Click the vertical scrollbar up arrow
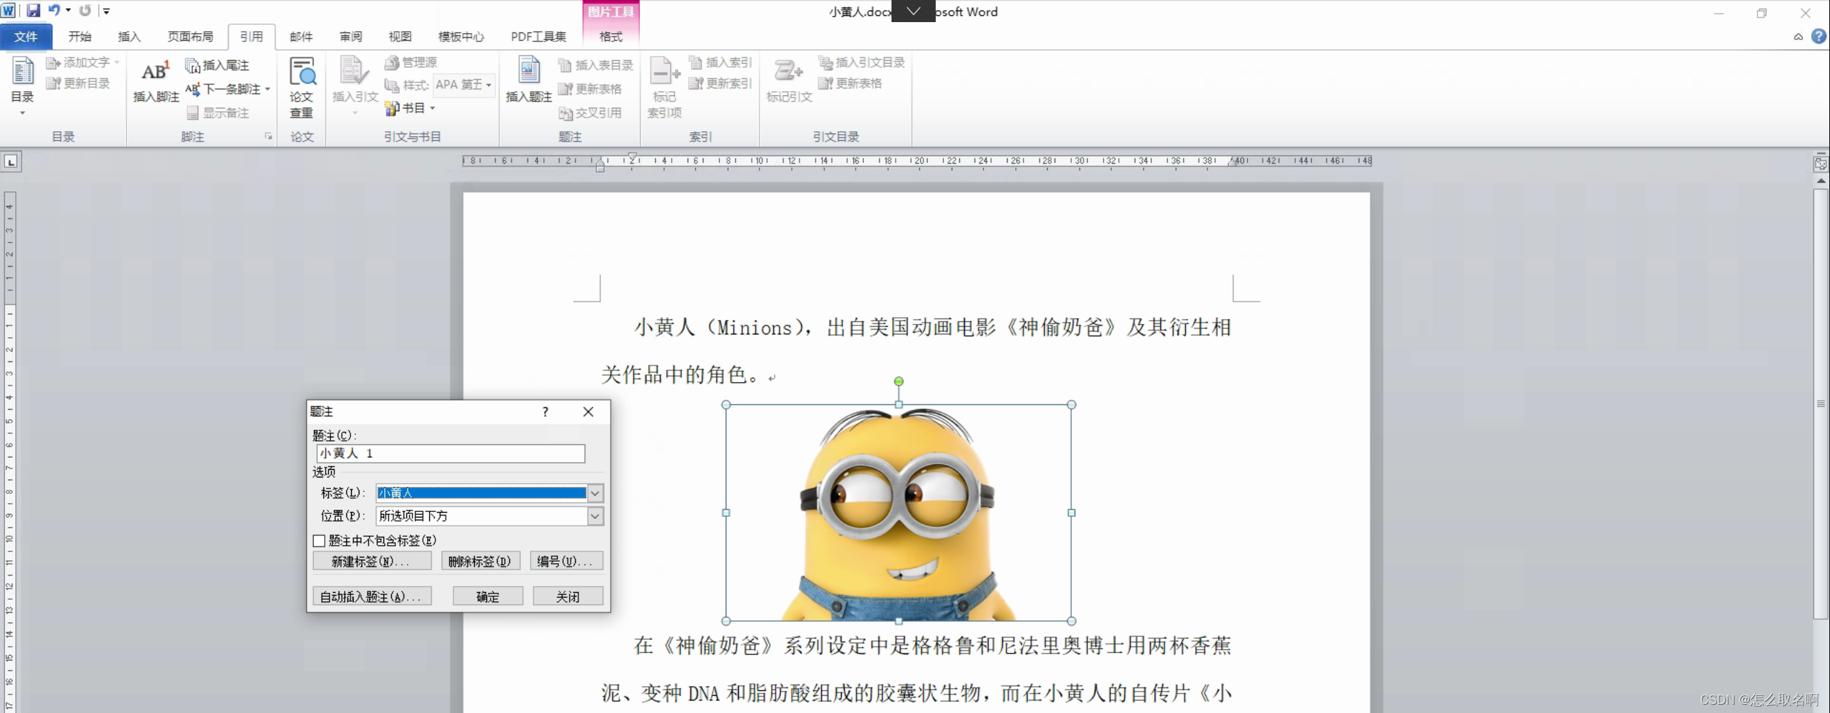Viewport: 1830px width, 713px height. pos(1821,182)
